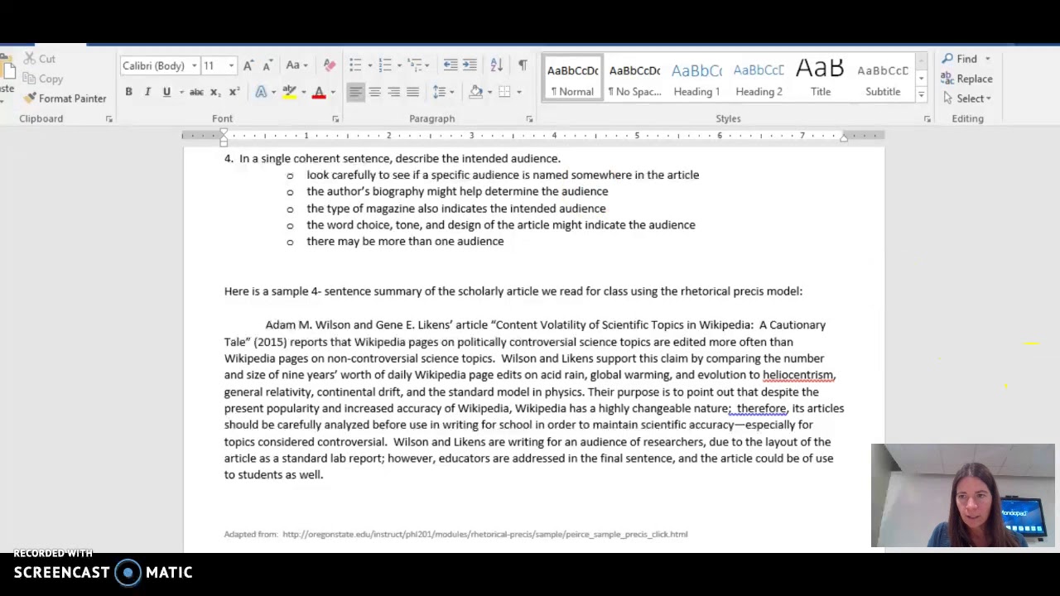
Task: Apply the Subtitle style
Action: coord(883,79)
